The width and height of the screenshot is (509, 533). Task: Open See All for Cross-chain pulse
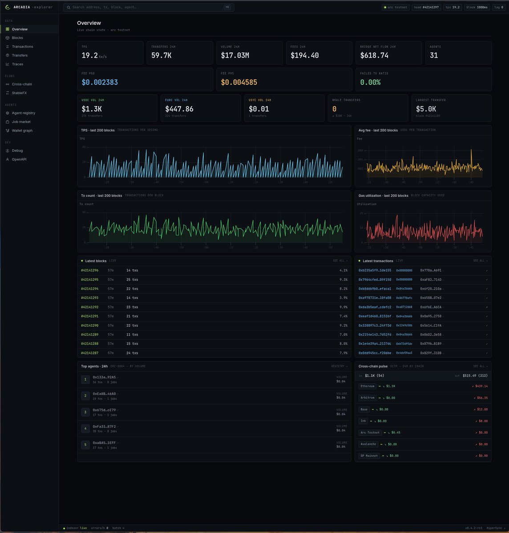pos(481,366)
